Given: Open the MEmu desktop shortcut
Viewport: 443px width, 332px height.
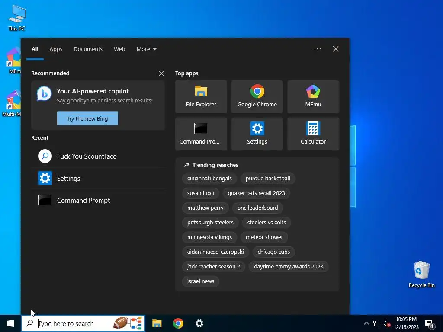Looking at the screenshot, I should (x=13, y=61).
